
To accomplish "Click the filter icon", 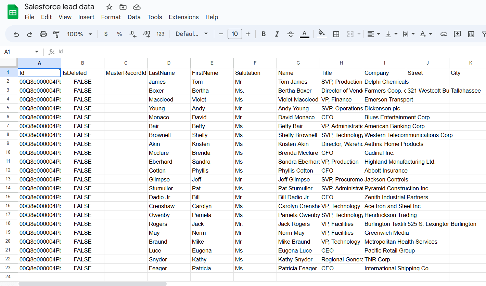I will pyautogui.click(x=484, y=34).
